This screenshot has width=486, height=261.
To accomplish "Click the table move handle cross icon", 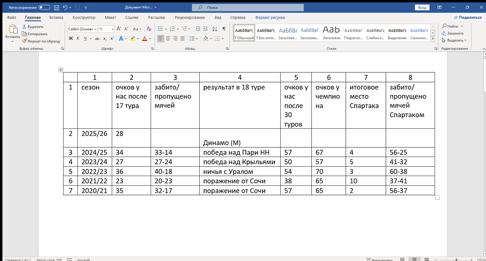I will click(x=61, y=70).
